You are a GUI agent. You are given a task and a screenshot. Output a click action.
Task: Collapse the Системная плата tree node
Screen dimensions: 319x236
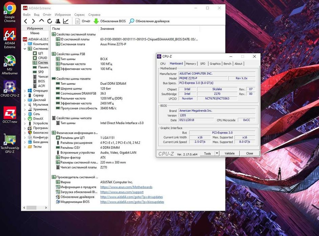click(25, 49)
